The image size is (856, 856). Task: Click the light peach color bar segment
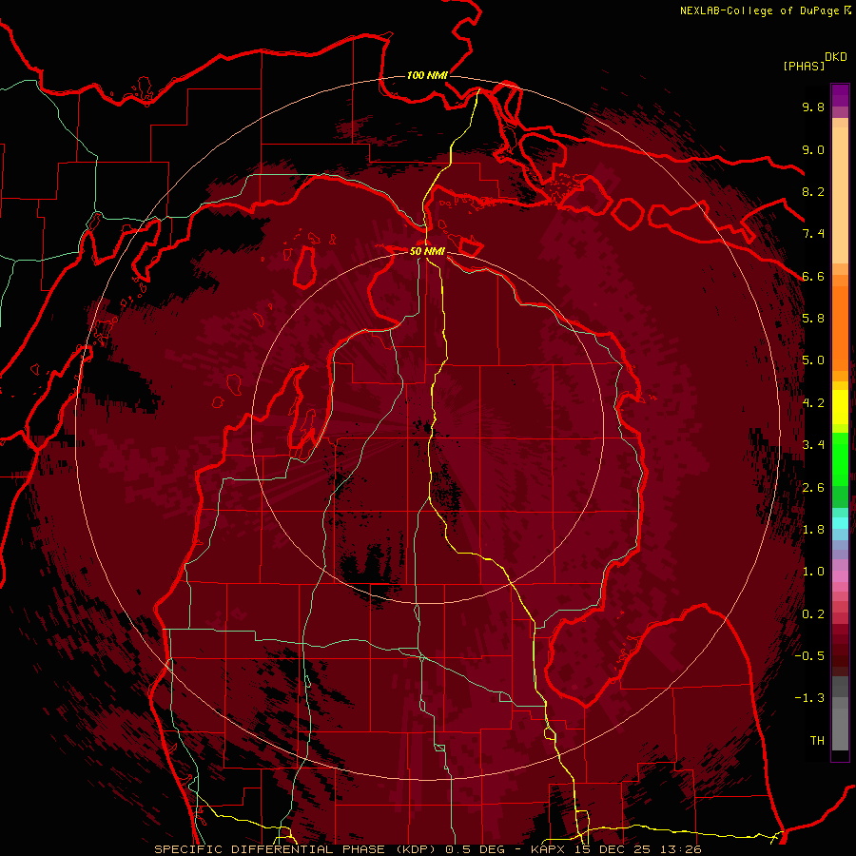coord(840,197)
